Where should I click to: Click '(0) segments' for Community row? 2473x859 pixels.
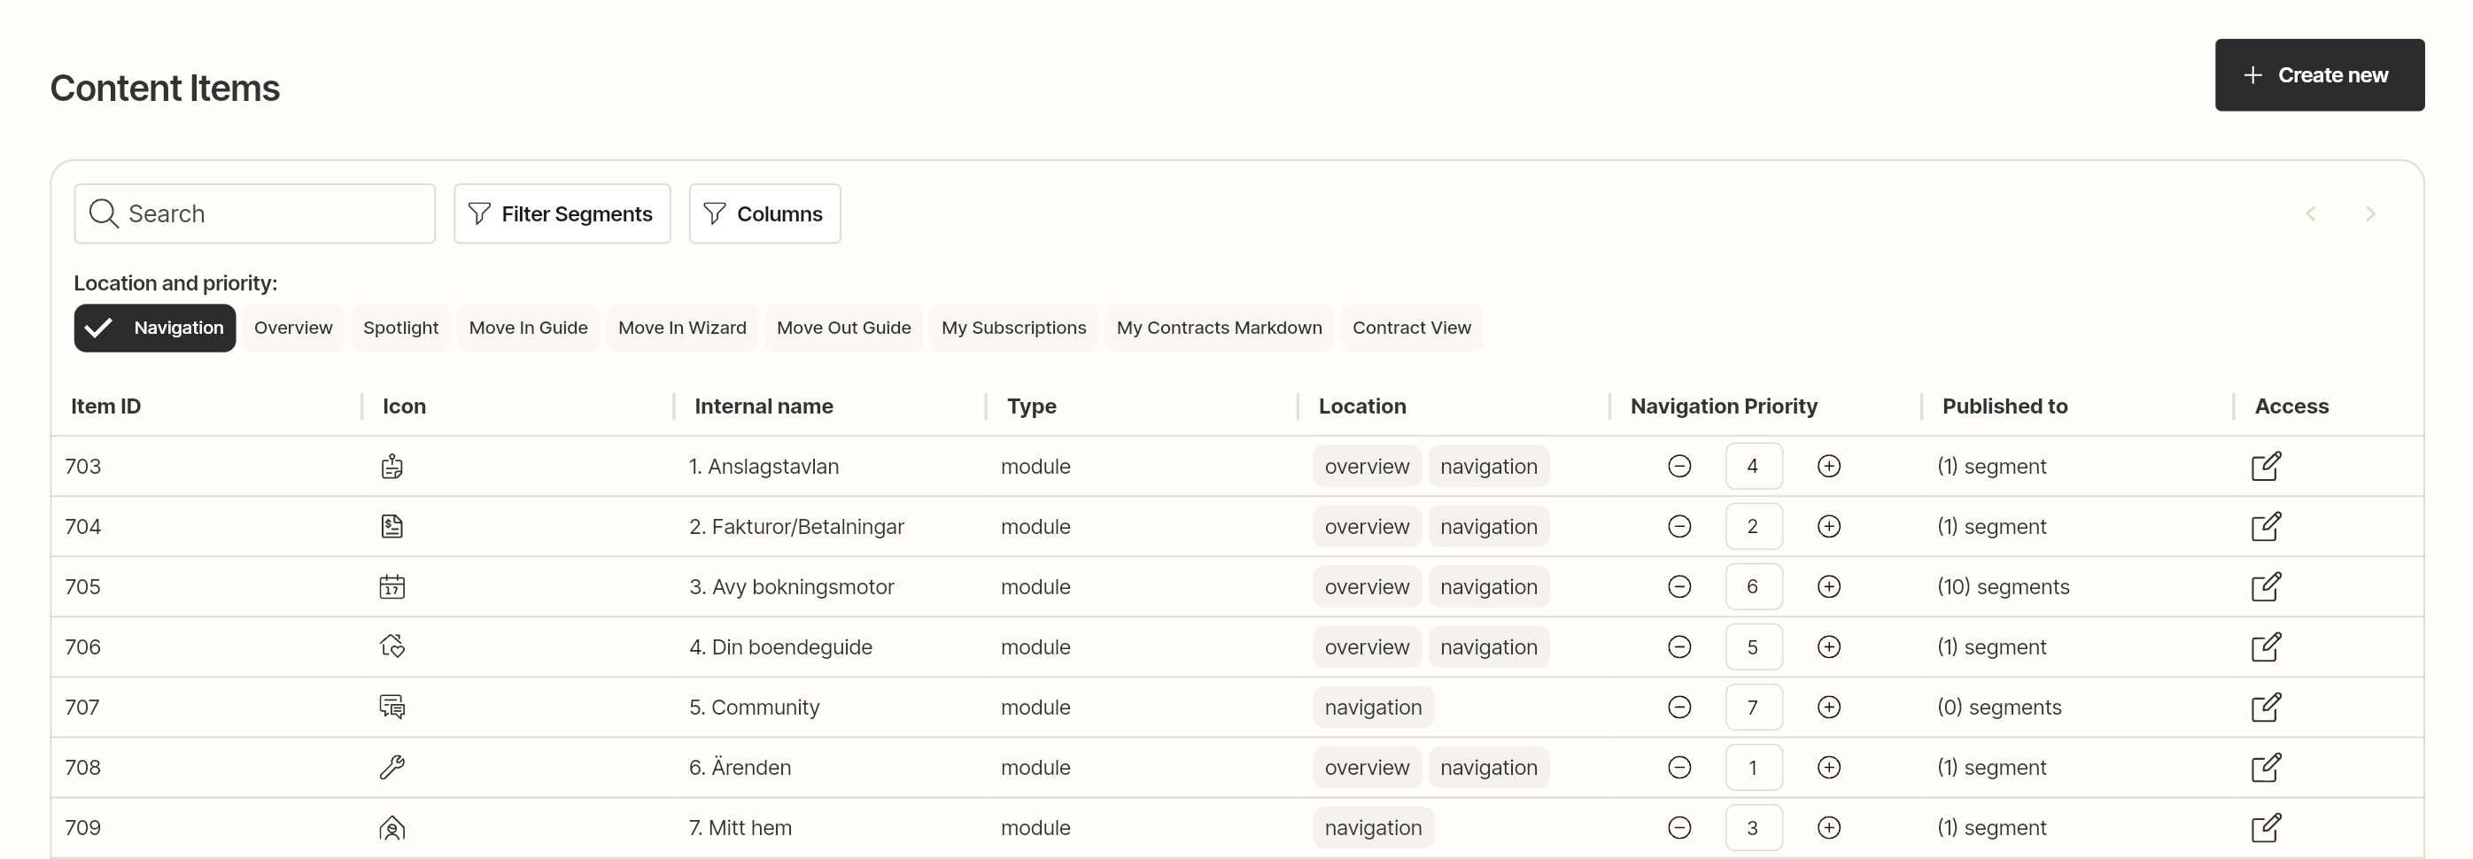[1999, 708]
